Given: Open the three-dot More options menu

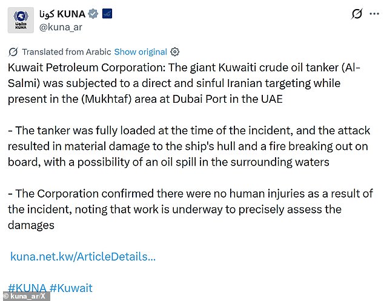Looking at the screenshot, I should point(374,14).
